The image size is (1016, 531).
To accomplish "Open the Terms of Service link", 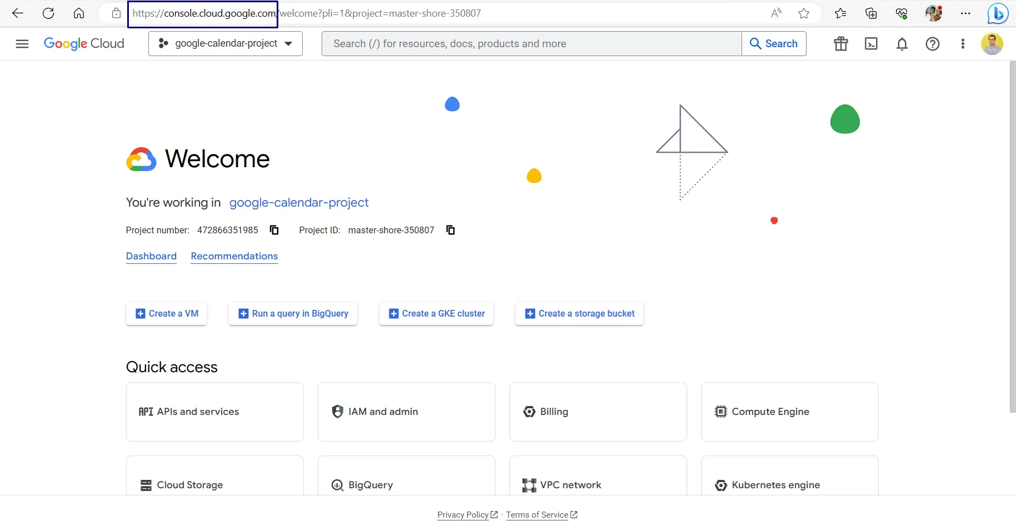I will click(542, 515).
